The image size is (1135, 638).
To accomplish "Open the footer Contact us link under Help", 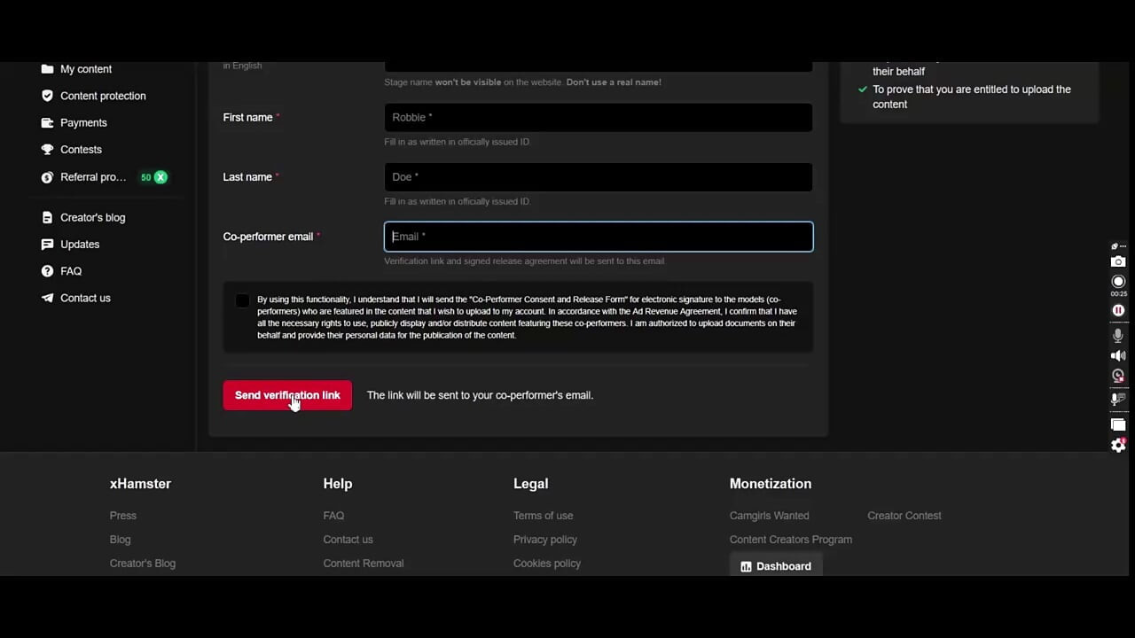I will tap(348, 540).
